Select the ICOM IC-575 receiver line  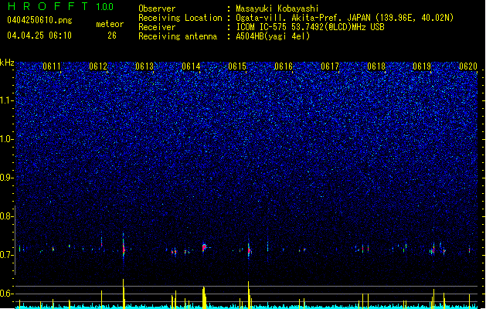pyautogui.click(x=311, y=27)
